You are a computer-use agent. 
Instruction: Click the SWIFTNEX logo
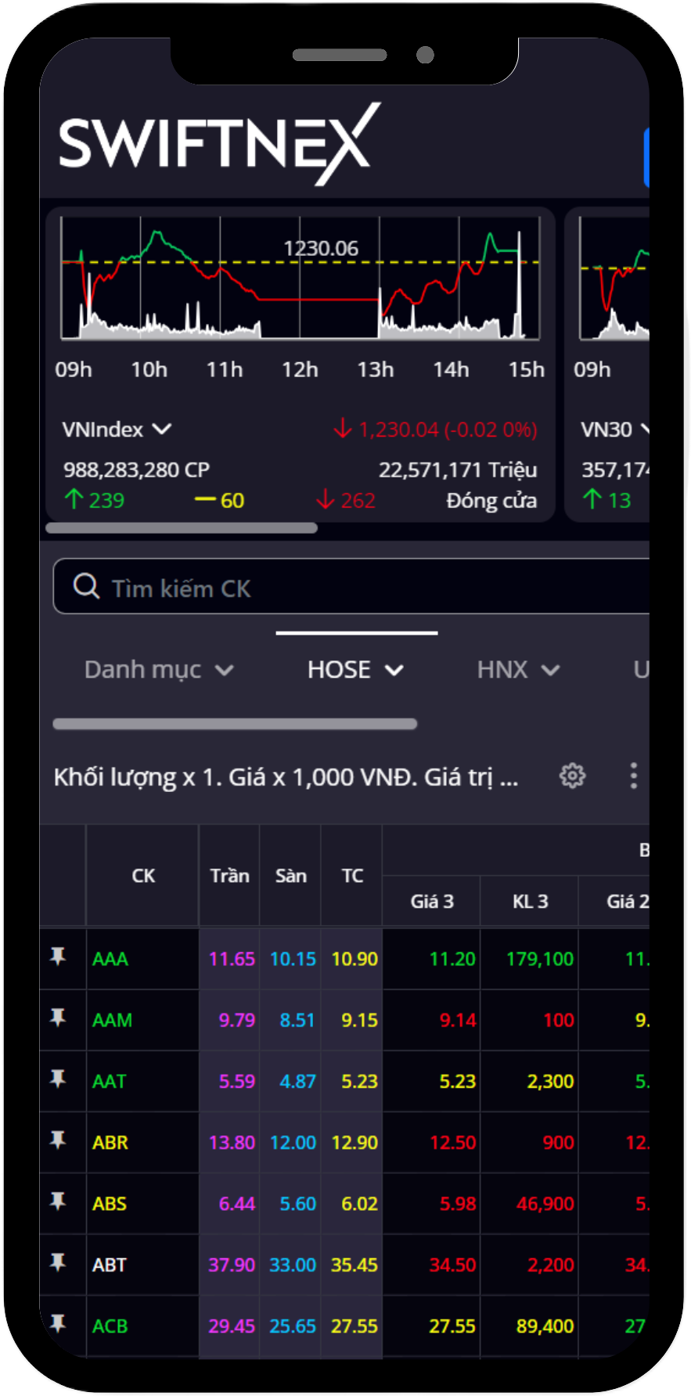[x=219, y=144]
